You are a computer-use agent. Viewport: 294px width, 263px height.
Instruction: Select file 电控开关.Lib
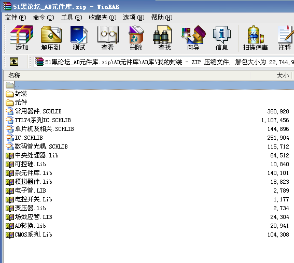[x=33, y=199]
